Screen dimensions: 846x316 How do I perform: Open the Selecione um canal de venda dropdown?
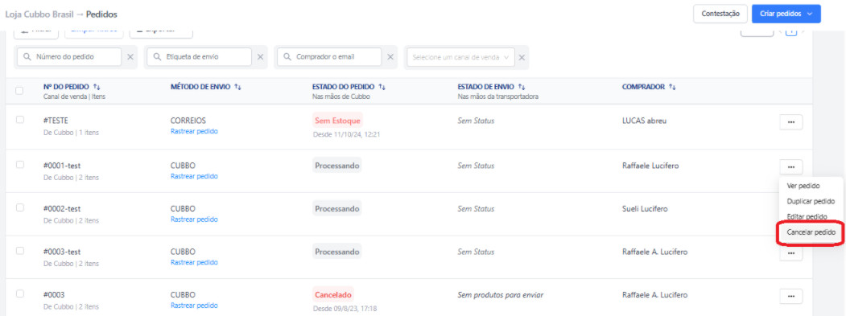pos(460,57)
